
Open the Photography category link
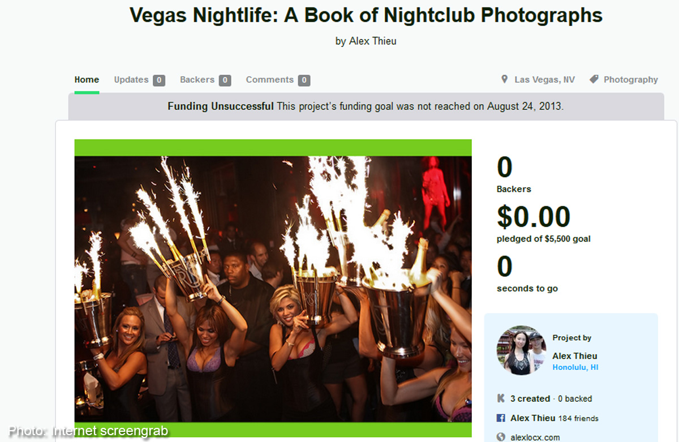pyautogui.click(x=631, y=80)
